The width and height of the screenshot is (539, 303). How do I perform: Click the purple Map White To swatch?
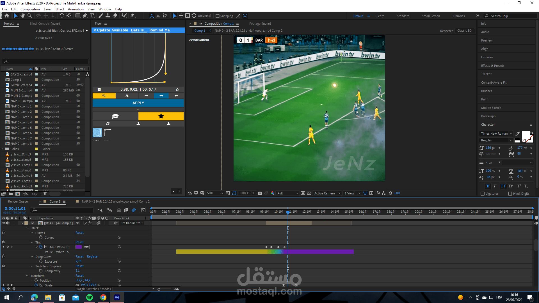(79, 247)
